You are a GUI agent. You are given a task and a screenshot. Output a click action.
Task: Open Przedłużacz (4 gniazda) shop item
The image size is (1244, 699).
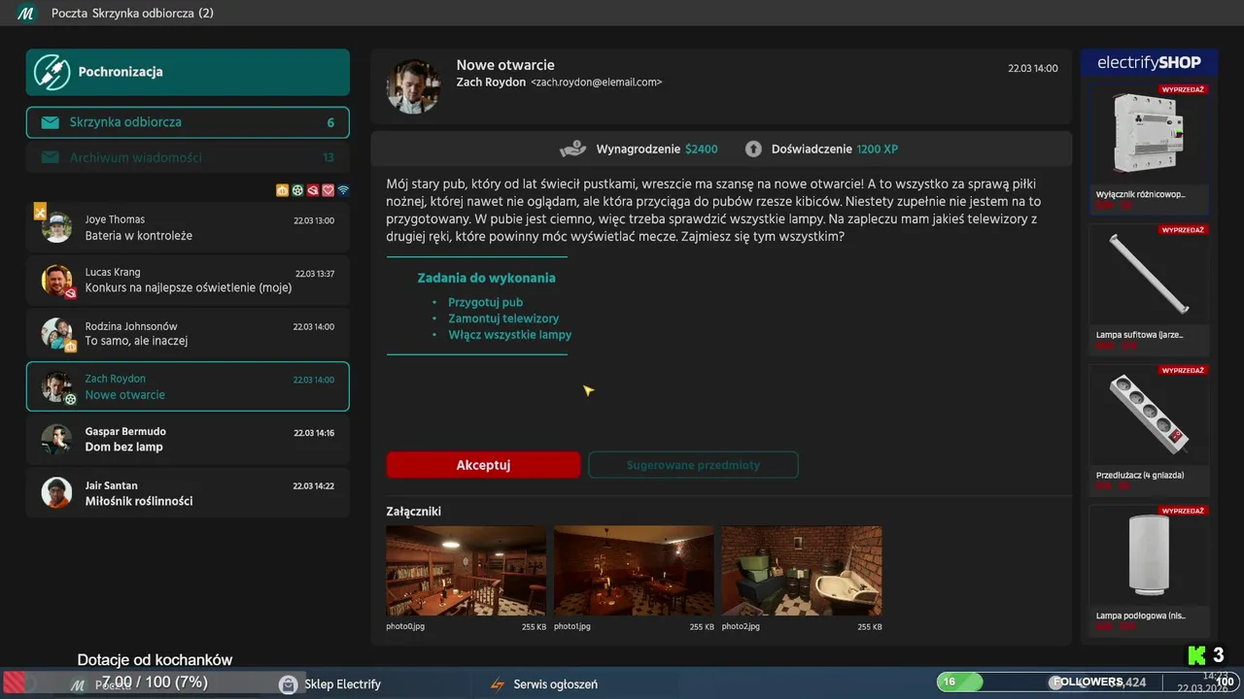click(x=1149, y=429)
